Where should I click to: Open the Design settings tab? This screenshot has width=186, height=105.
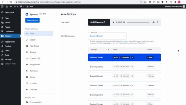coord(39,40)
